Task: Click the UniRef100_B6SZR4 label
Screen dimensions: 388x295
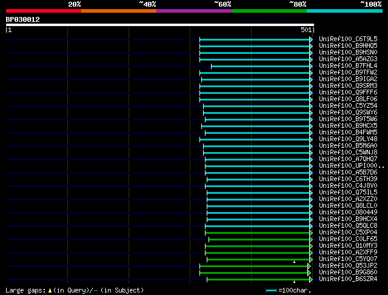Action: click(348, 279)
